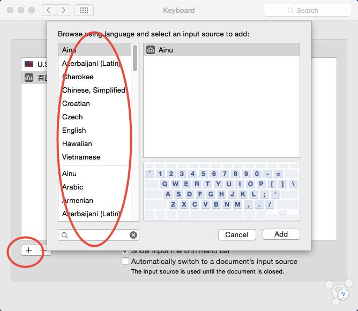Screen dimensions: 358x311
Task: Click the language filter search field
Action: pyautogui.click(x=99, y=235)
